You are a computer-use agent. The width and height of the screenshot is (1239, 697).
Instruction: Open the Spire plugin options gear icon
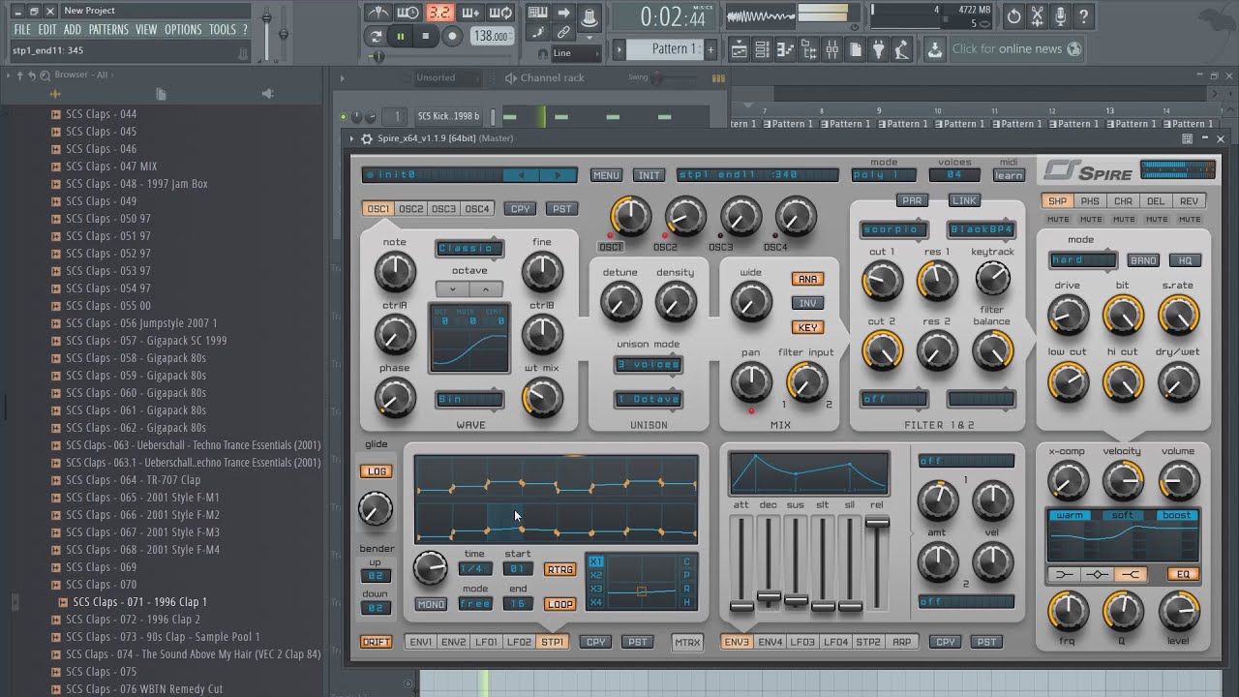[x=366, y=138]
